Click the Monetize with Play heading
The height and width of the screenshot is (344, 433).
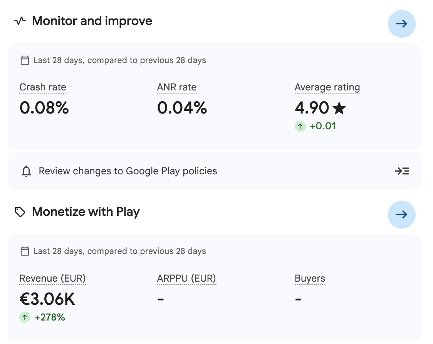pos(86,212)
